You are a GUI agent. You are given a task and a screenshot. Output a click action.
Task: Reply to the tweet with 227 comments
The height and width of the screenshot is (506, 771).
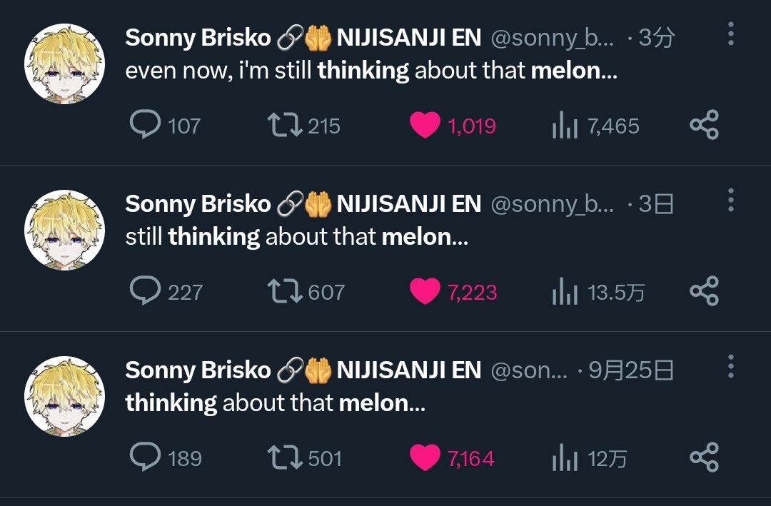pyautogui.click(x=146, y=291)
